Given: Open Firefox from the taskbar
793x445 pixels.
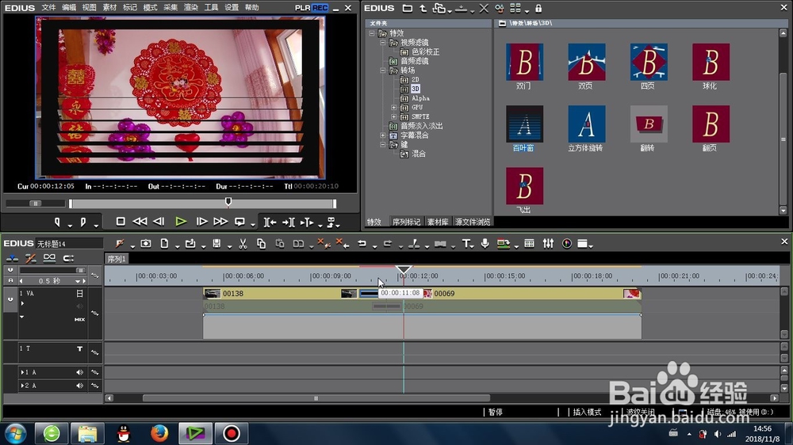Looking at the screenshot, I should [159, 433].
